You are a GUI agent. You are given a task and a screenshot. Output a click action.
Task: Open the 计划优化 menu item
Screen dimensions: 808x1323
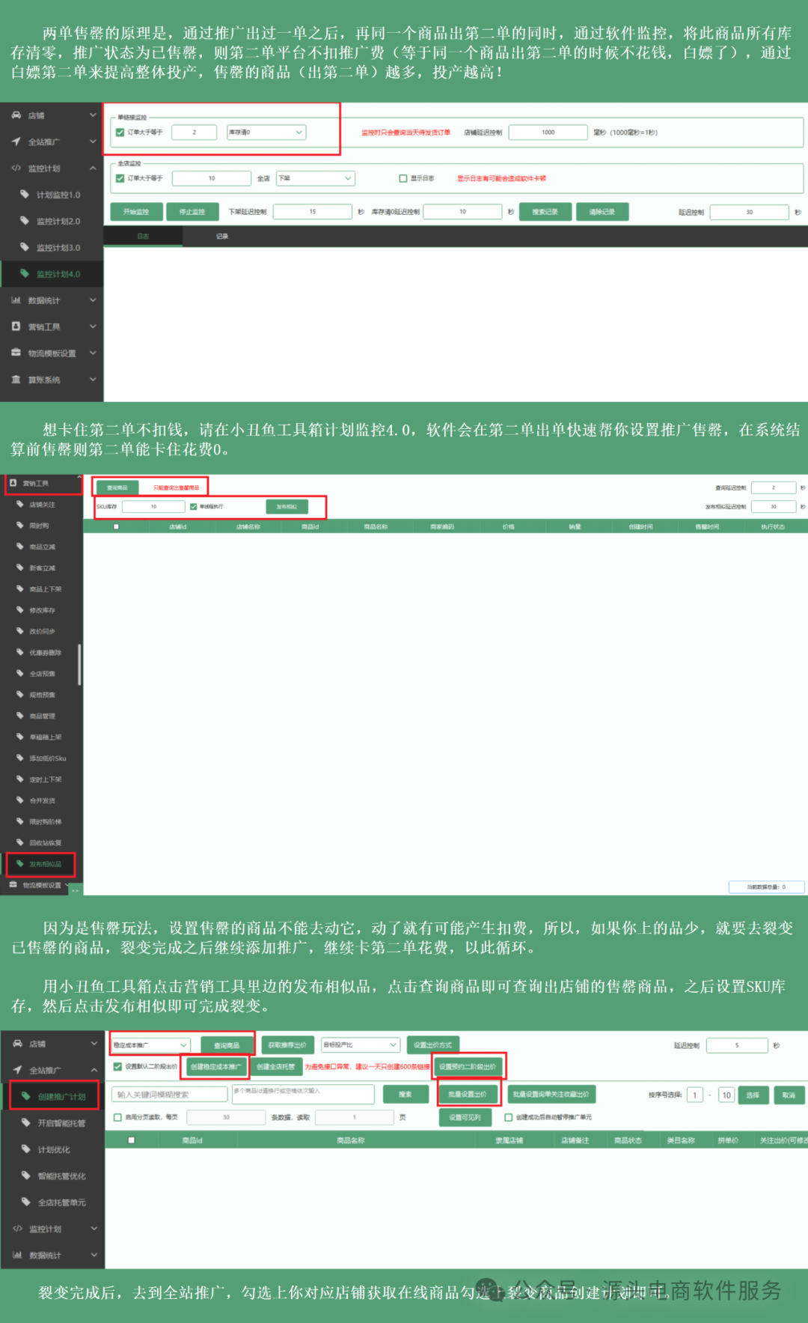point(53,1149)
